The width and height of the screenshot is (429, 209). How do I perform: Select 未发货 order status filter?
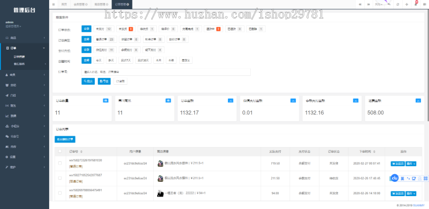125,29
